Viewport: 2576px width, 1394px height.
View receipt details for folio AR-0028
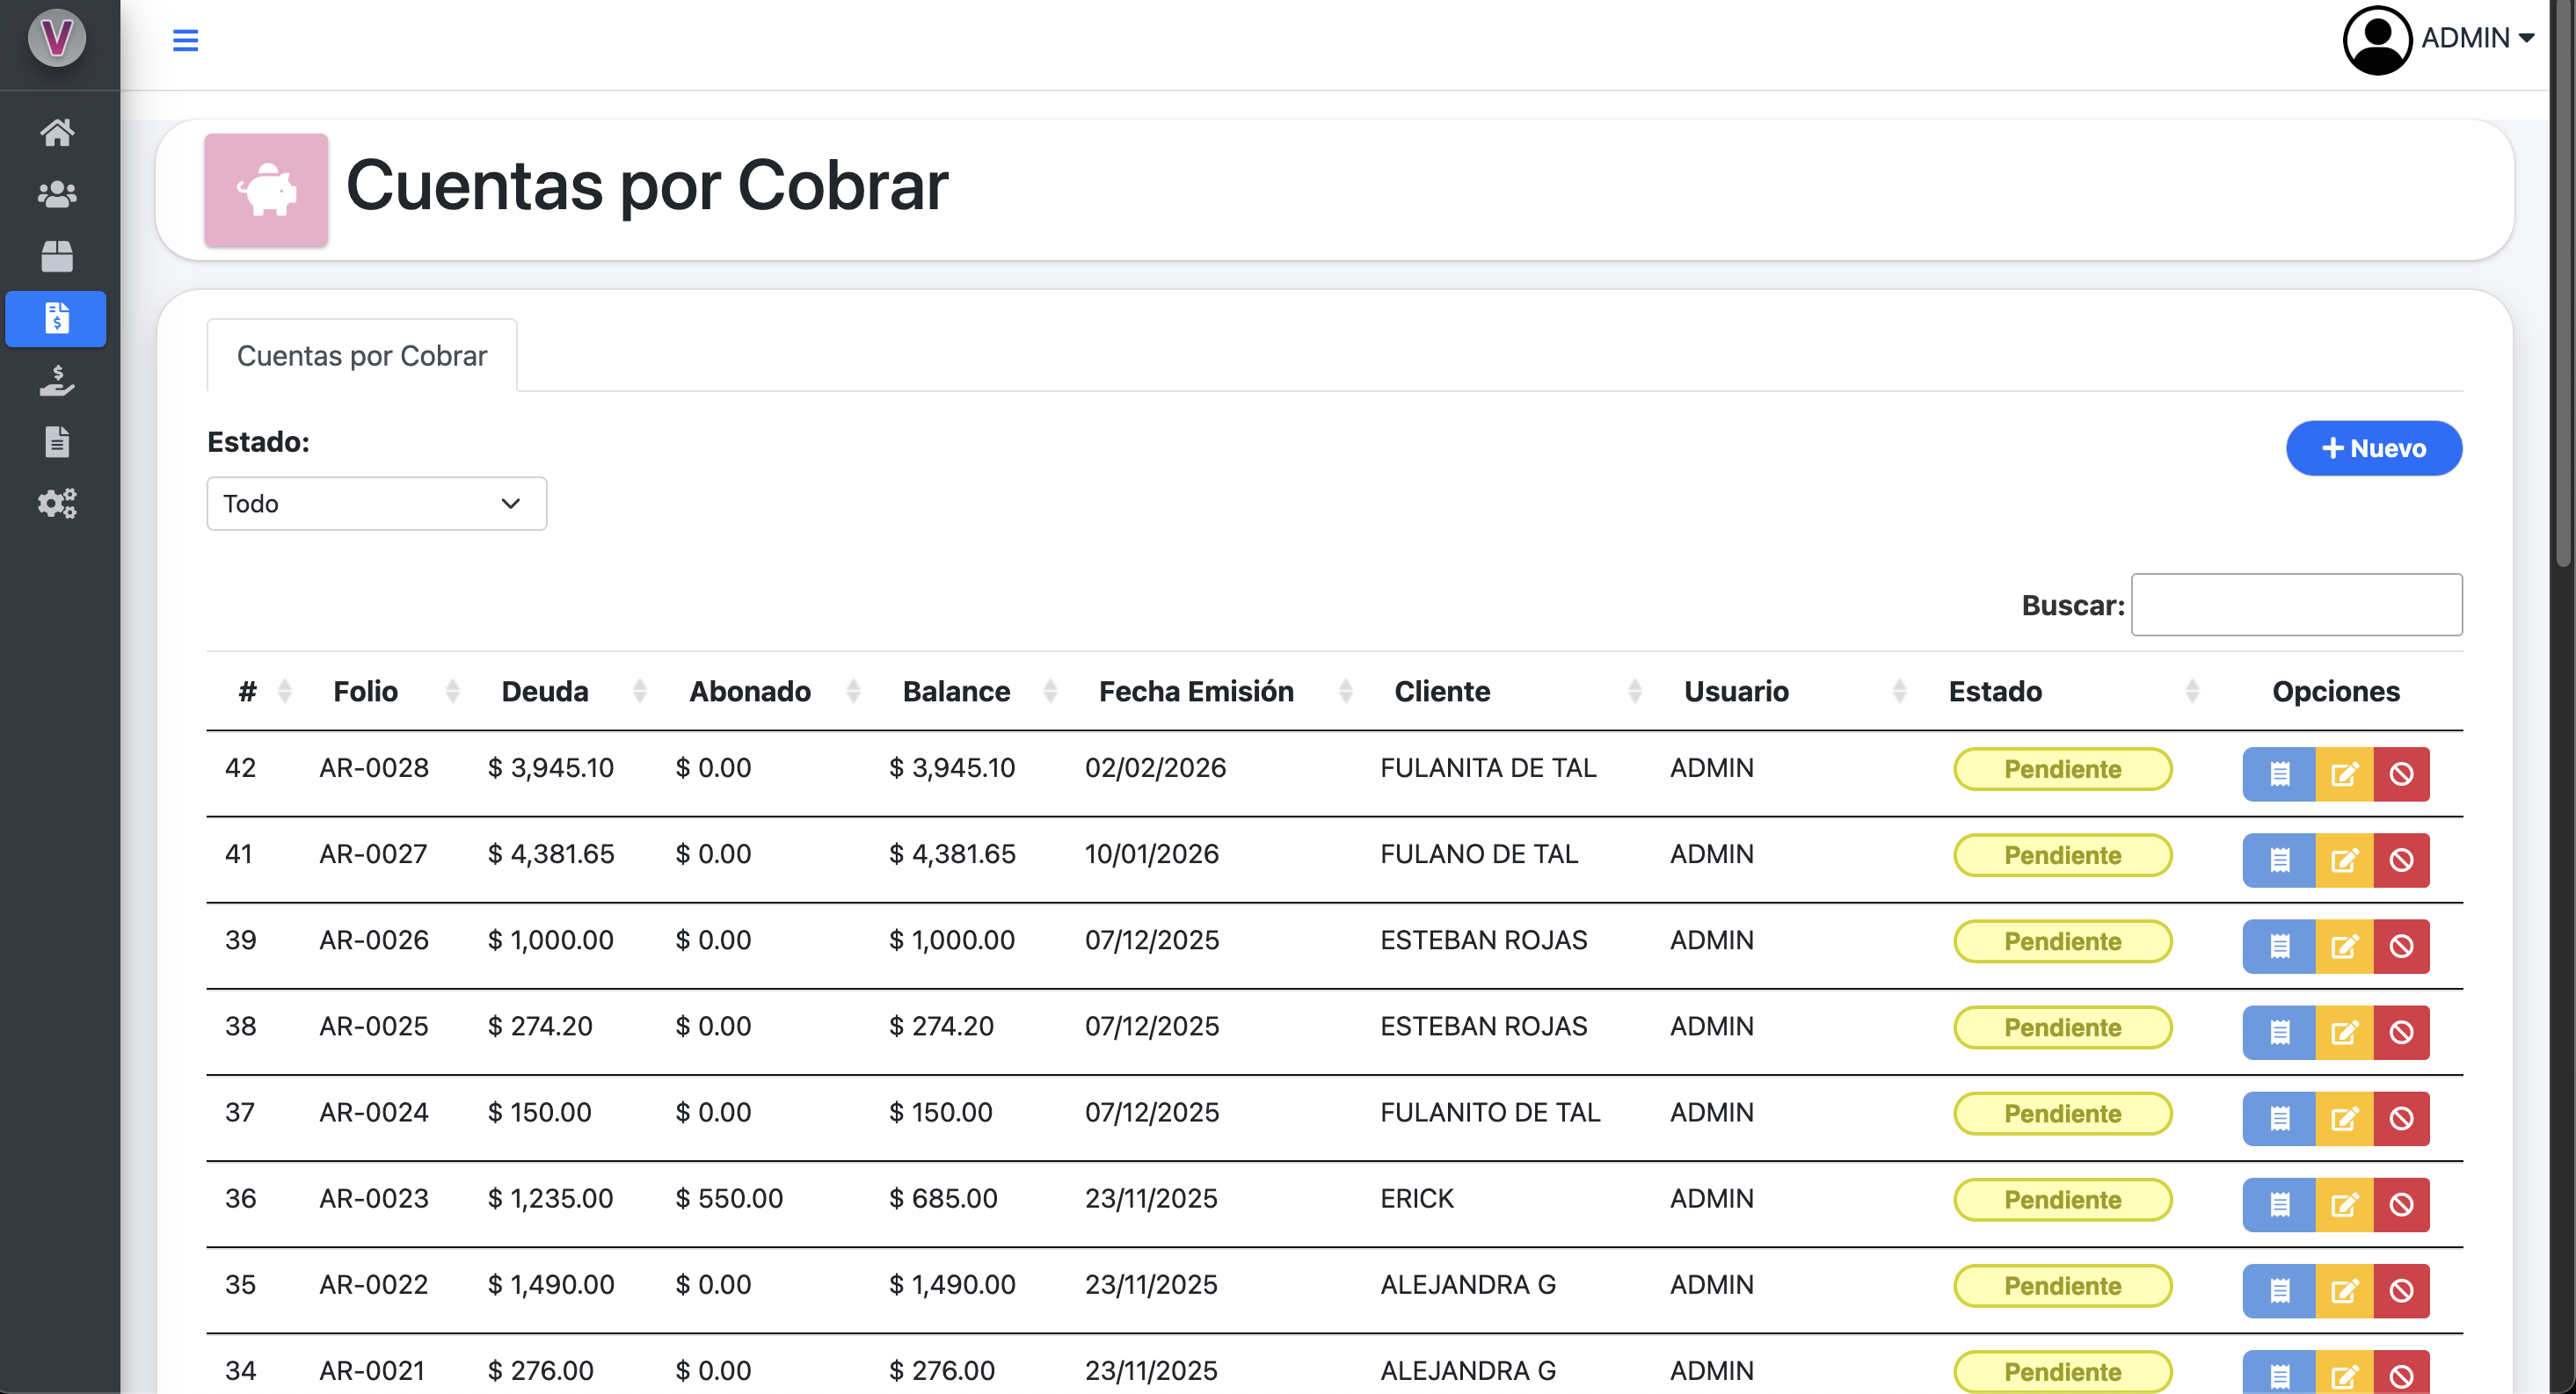[x=2279, y=773]
